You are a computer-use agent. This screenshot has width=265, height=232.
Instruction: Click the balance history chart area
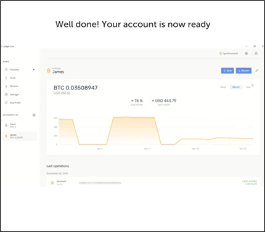point(156,131)
